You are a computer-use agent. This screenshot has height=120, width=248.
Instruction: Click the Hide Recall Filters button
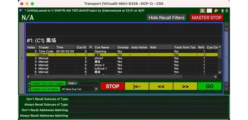[166, 18]
